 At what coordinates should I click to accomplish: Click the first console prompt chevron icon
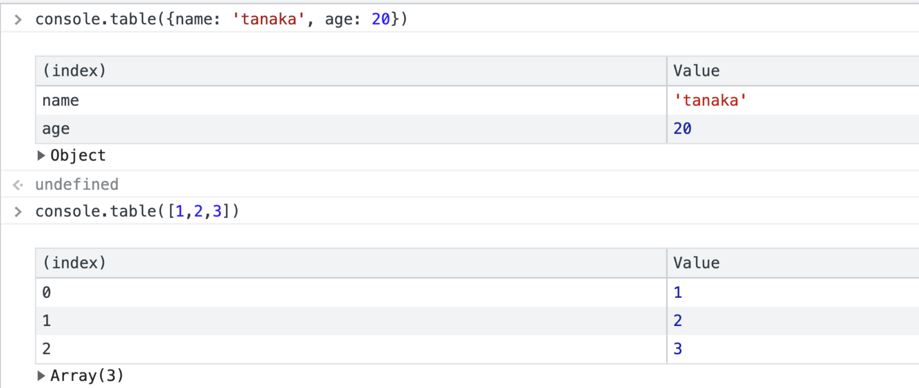pyautogui.click(x=17, y=19)
